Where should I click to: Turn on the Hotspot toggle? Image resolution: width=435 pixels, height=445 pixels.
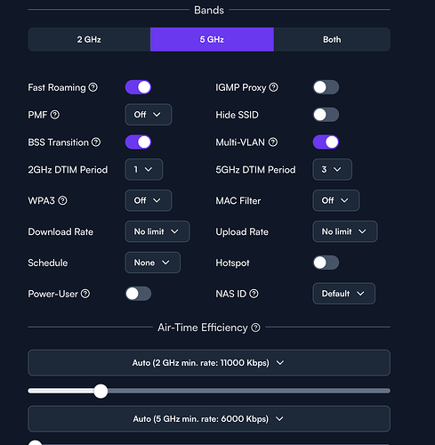pyautogui.click(x=326, y=263)
